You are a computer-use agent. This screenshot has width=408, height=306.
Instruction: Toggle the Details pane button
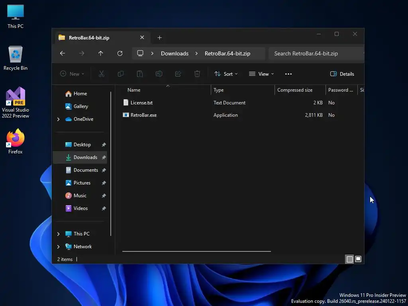[x=342, y=74]
